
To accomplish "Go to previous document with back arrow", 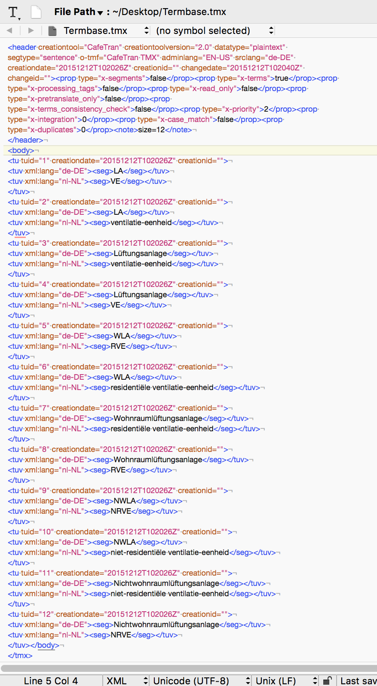I will (x=9, y=30).
